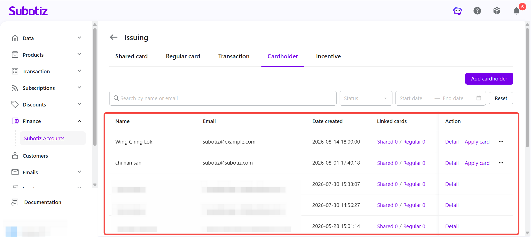Click the Data home icon in sidebar
This screenshot has height=237, width=531.
(15, 38)
